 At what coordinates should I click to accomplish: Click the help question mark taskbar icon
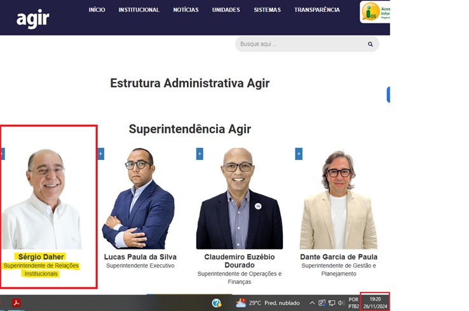(x=217, y=303)
